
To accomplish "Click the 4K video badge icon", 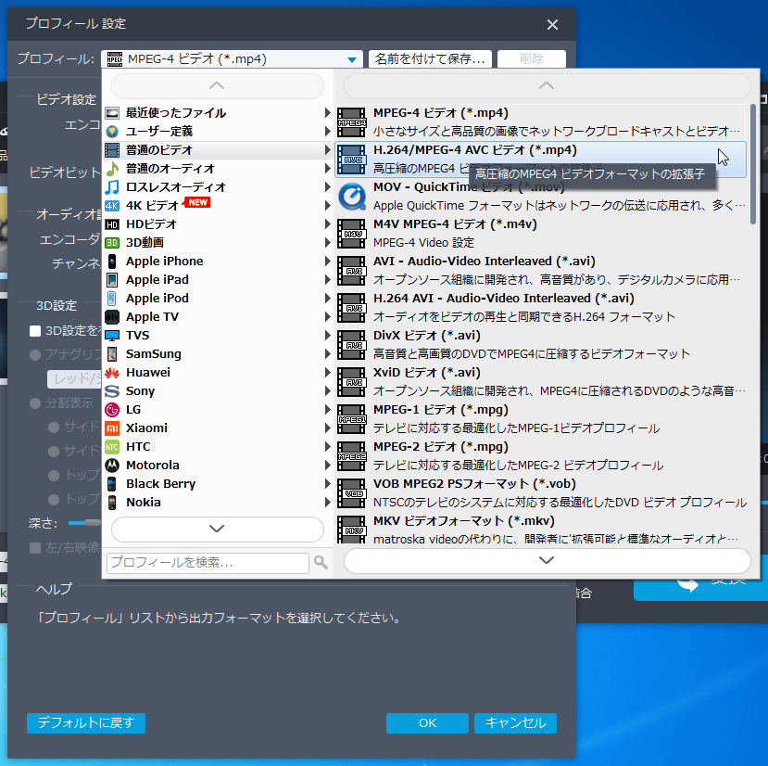I will pyautogui.click(x=112, y=206).
